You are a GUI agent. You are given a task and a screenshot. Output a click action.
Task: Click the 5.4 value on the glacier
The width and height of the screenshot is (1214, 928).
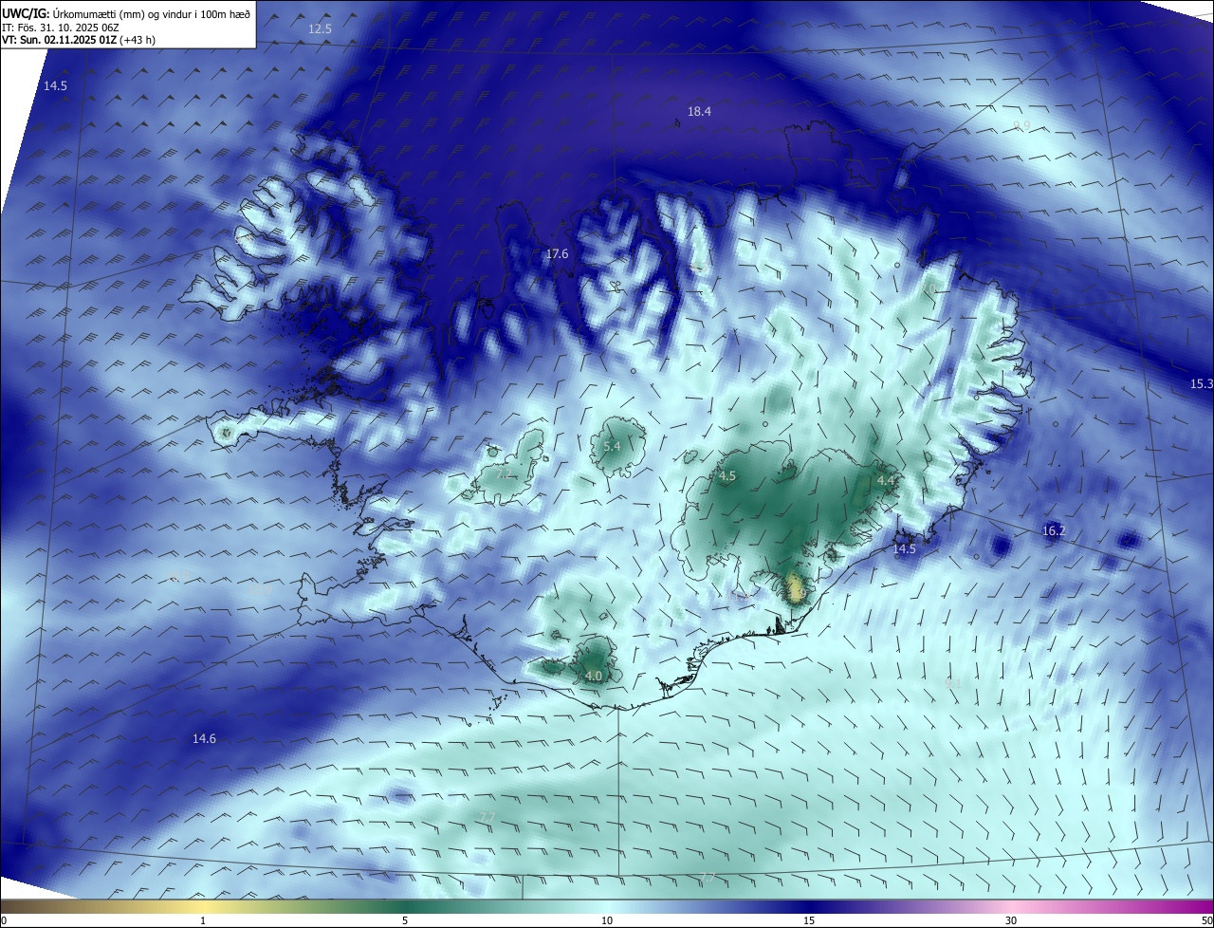[612, 447]
